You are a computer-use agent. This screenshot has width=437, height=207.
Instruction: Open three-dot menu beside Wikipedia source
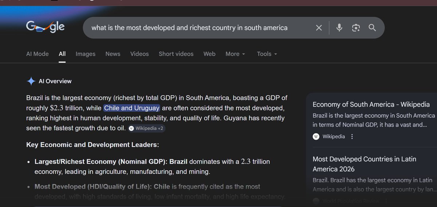[352, 137]
